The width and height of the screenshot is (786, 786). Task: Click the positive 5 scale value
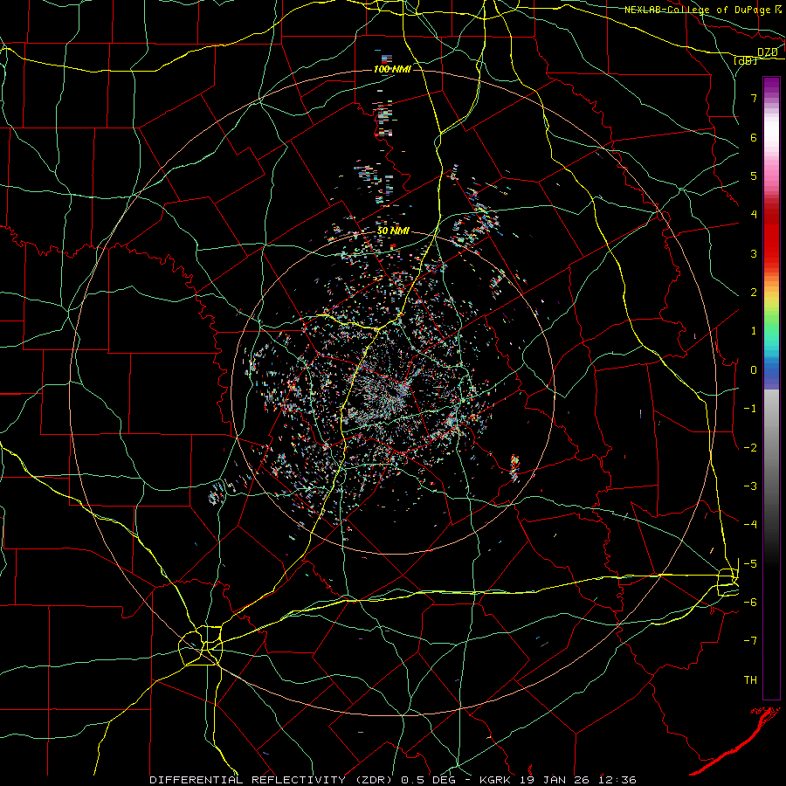(x=754, y=176)
